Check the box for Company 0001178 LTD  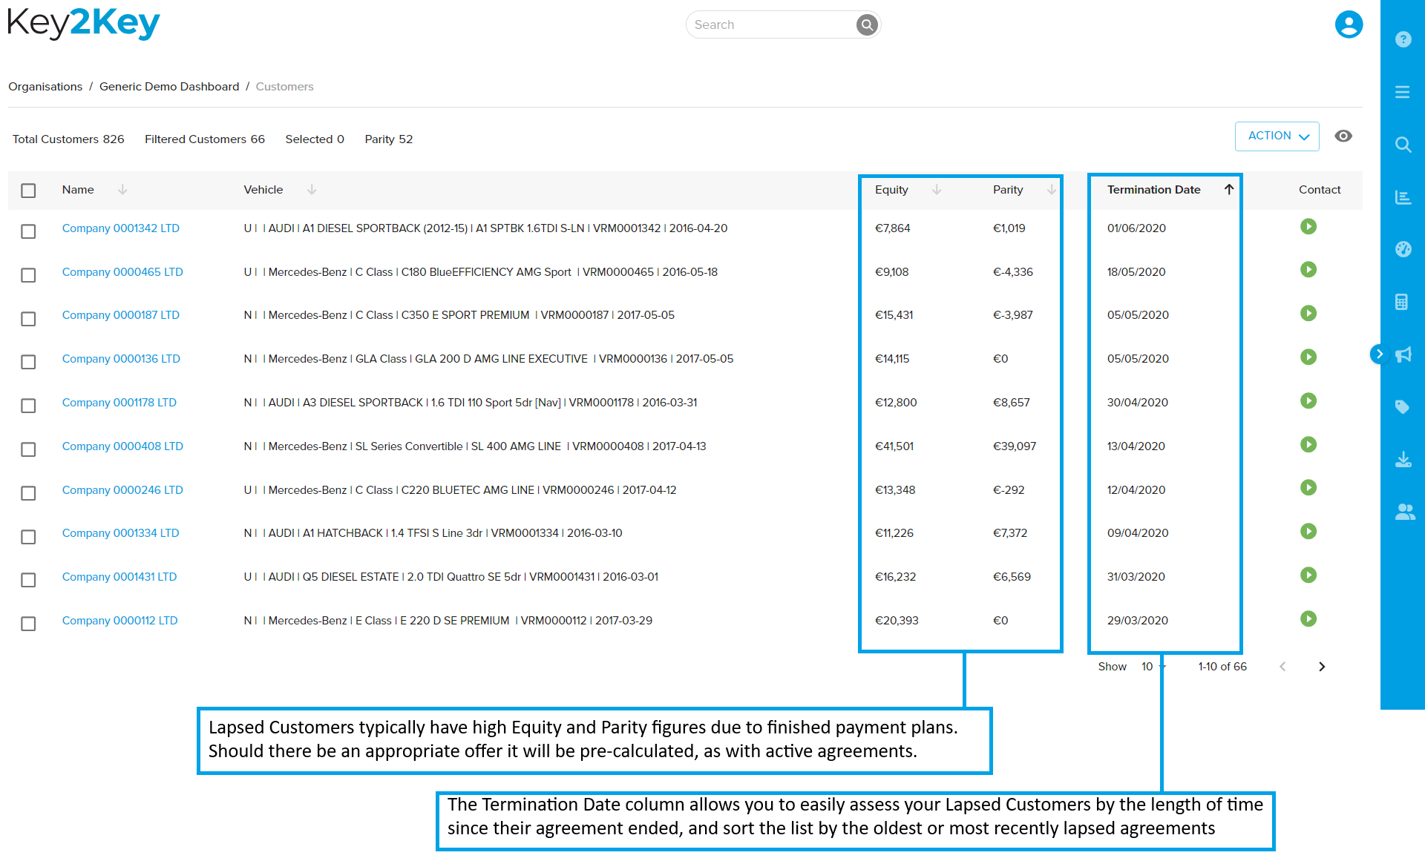coord(28,406)
